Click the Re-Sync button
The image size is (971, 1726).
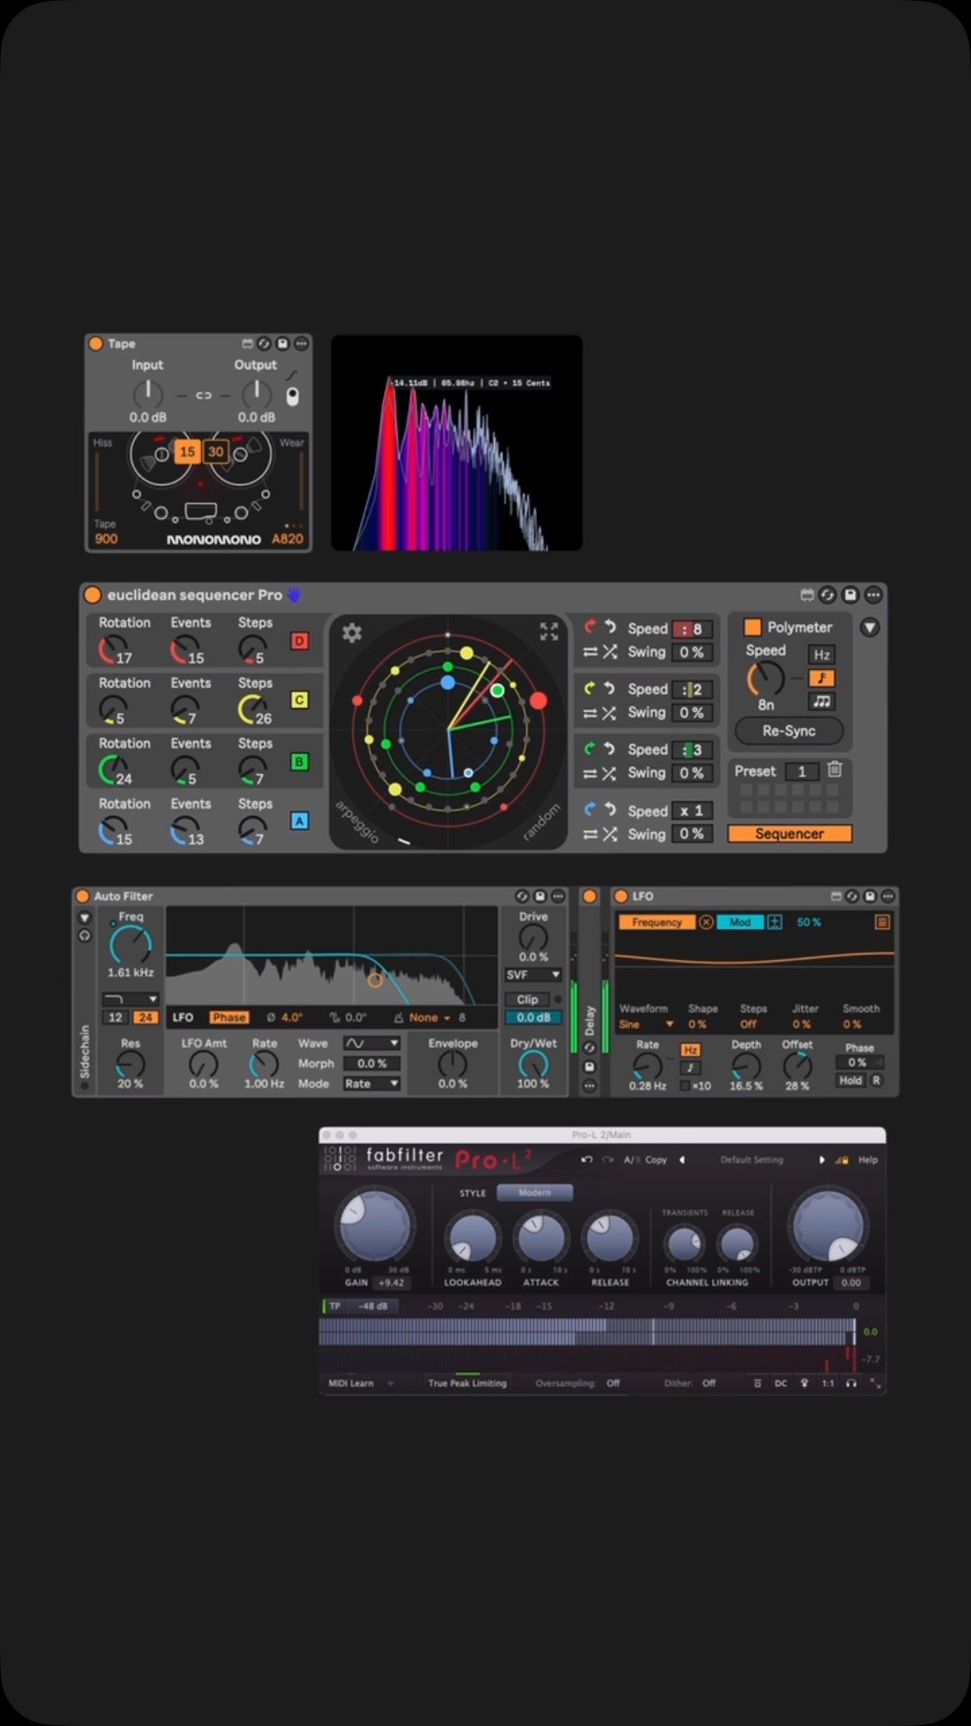[x=789, y=730]
